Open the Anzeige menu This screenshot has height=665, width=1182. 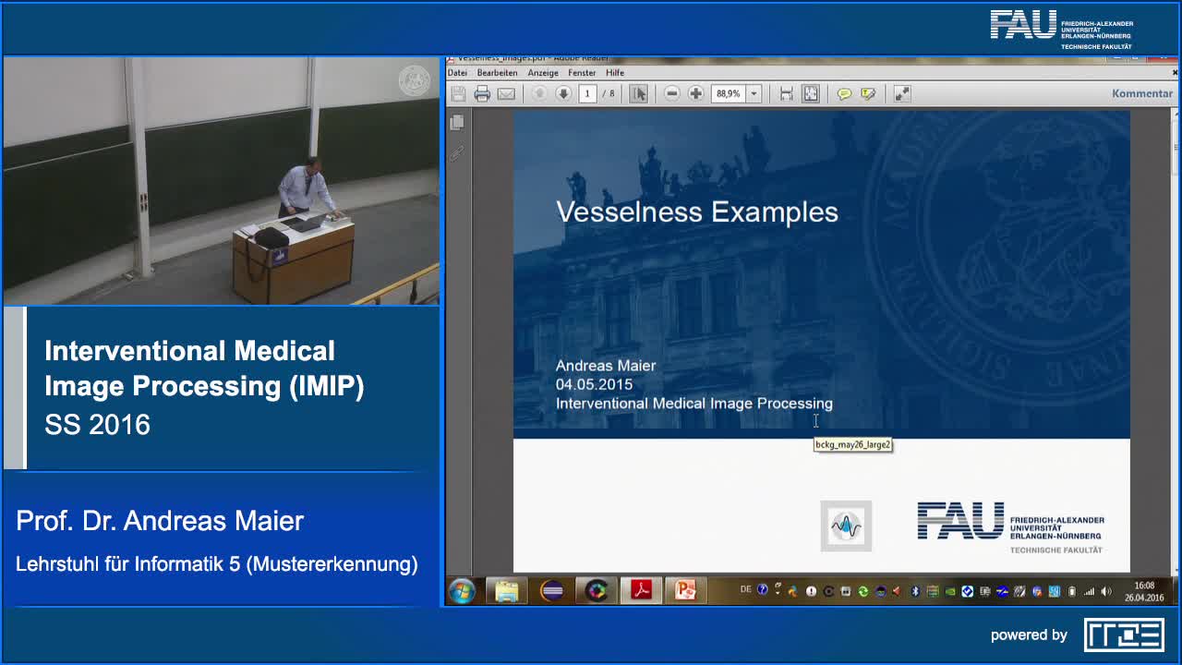click(x=543, y=73)
